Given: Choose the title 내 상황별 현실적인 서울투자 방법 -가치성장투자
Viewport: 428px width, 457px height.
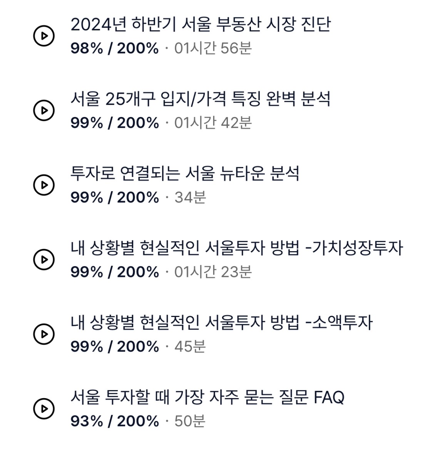Looking at the screenshot, I should click(x=237, y=248).
